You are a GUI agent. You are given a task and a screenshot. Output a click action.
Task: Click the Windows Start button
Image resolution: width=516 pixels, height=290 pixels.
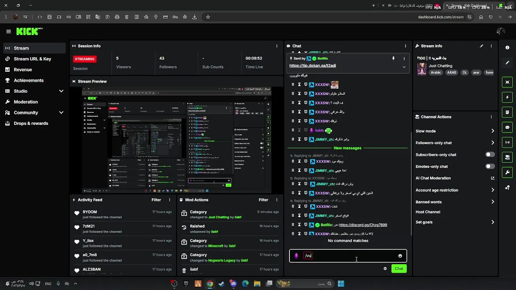pyautogui.click(x=341, y=284)
